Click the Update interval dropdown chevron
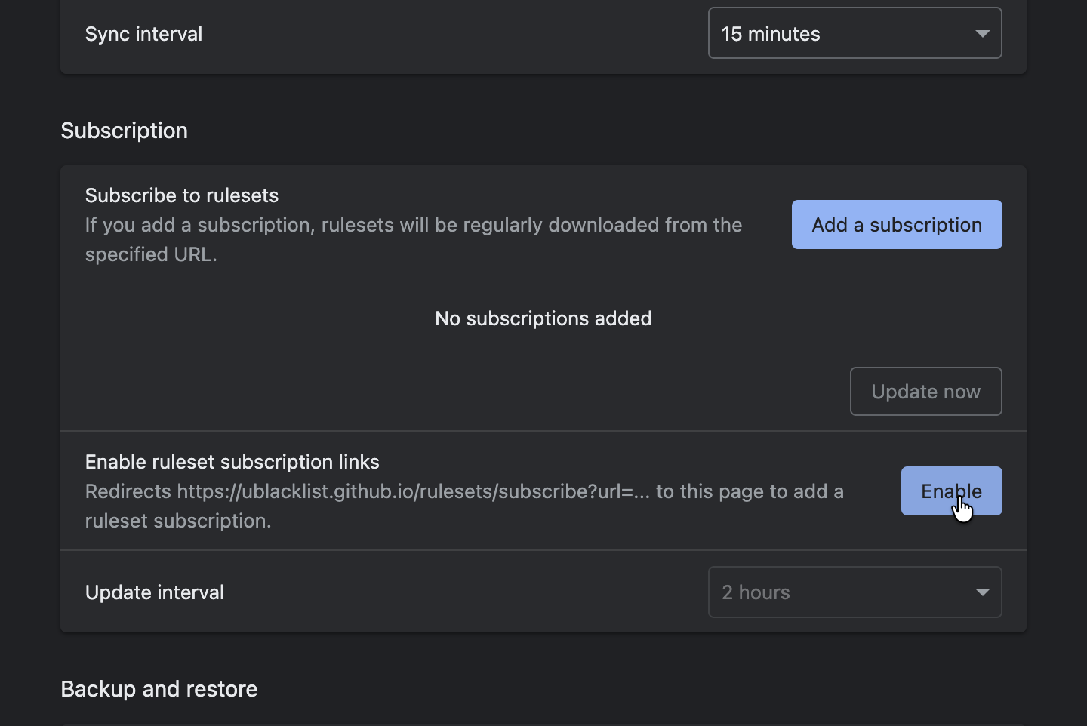The image size is (1087, 726). point(982,592)
